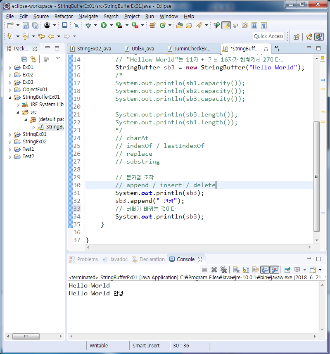The image size is (330, 354).
Task: Toggle Scroll Lock in console toolbar
Action: pyautogui.click(x=246, y=270)
